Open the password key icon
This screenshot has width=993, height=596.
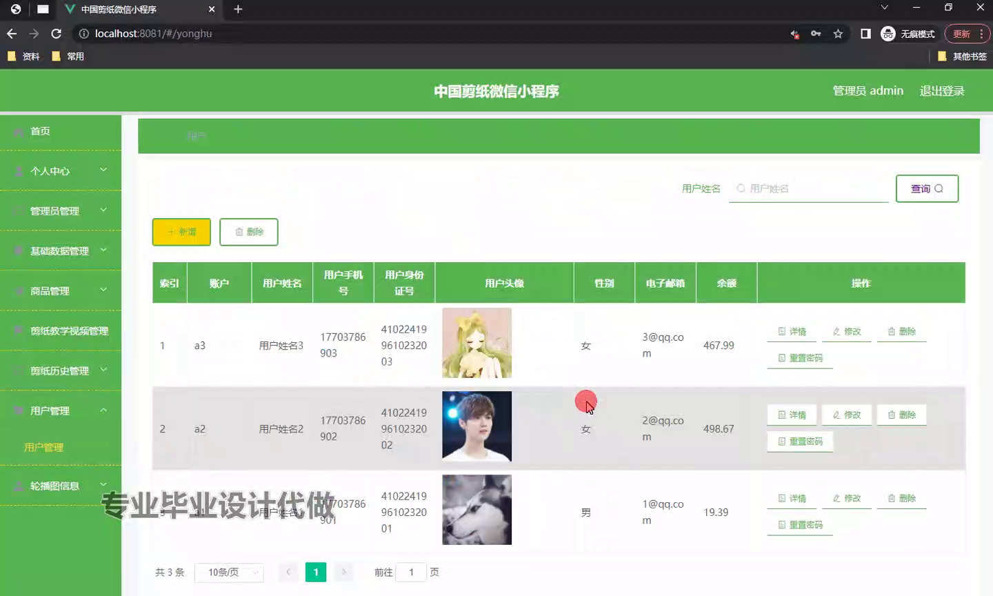click(x=816, y=34)
